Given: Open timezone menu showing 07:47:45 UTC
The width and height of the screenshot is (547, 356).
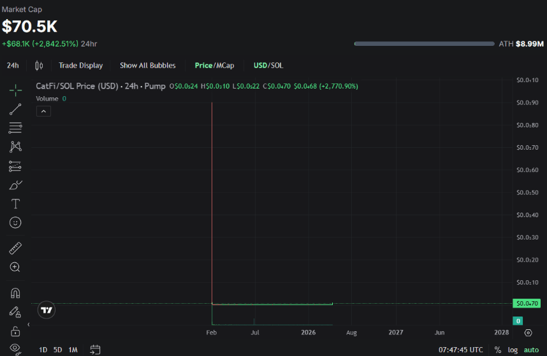Looking at the screenshot, I should point(460,350).
